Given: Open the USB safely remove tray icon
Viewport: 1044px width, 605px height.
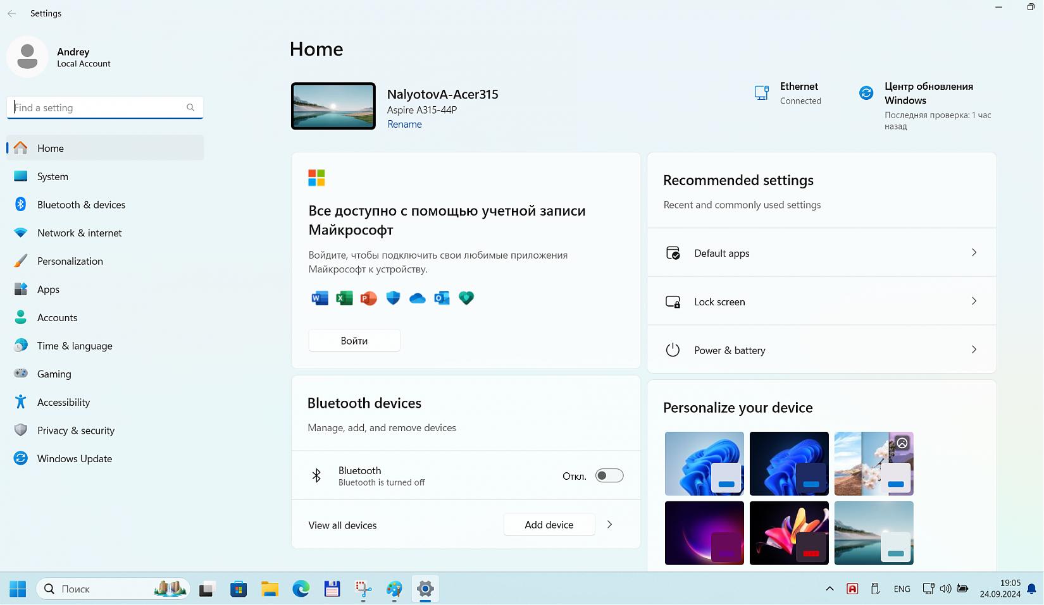Looking at the screenshot, I should pyautogui.click(x=875, y=589).
